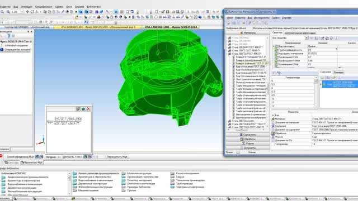Toggle first Способ определения МЦХ option
The height and width of the screenshot is (201, 358).
tap(37, 156)
